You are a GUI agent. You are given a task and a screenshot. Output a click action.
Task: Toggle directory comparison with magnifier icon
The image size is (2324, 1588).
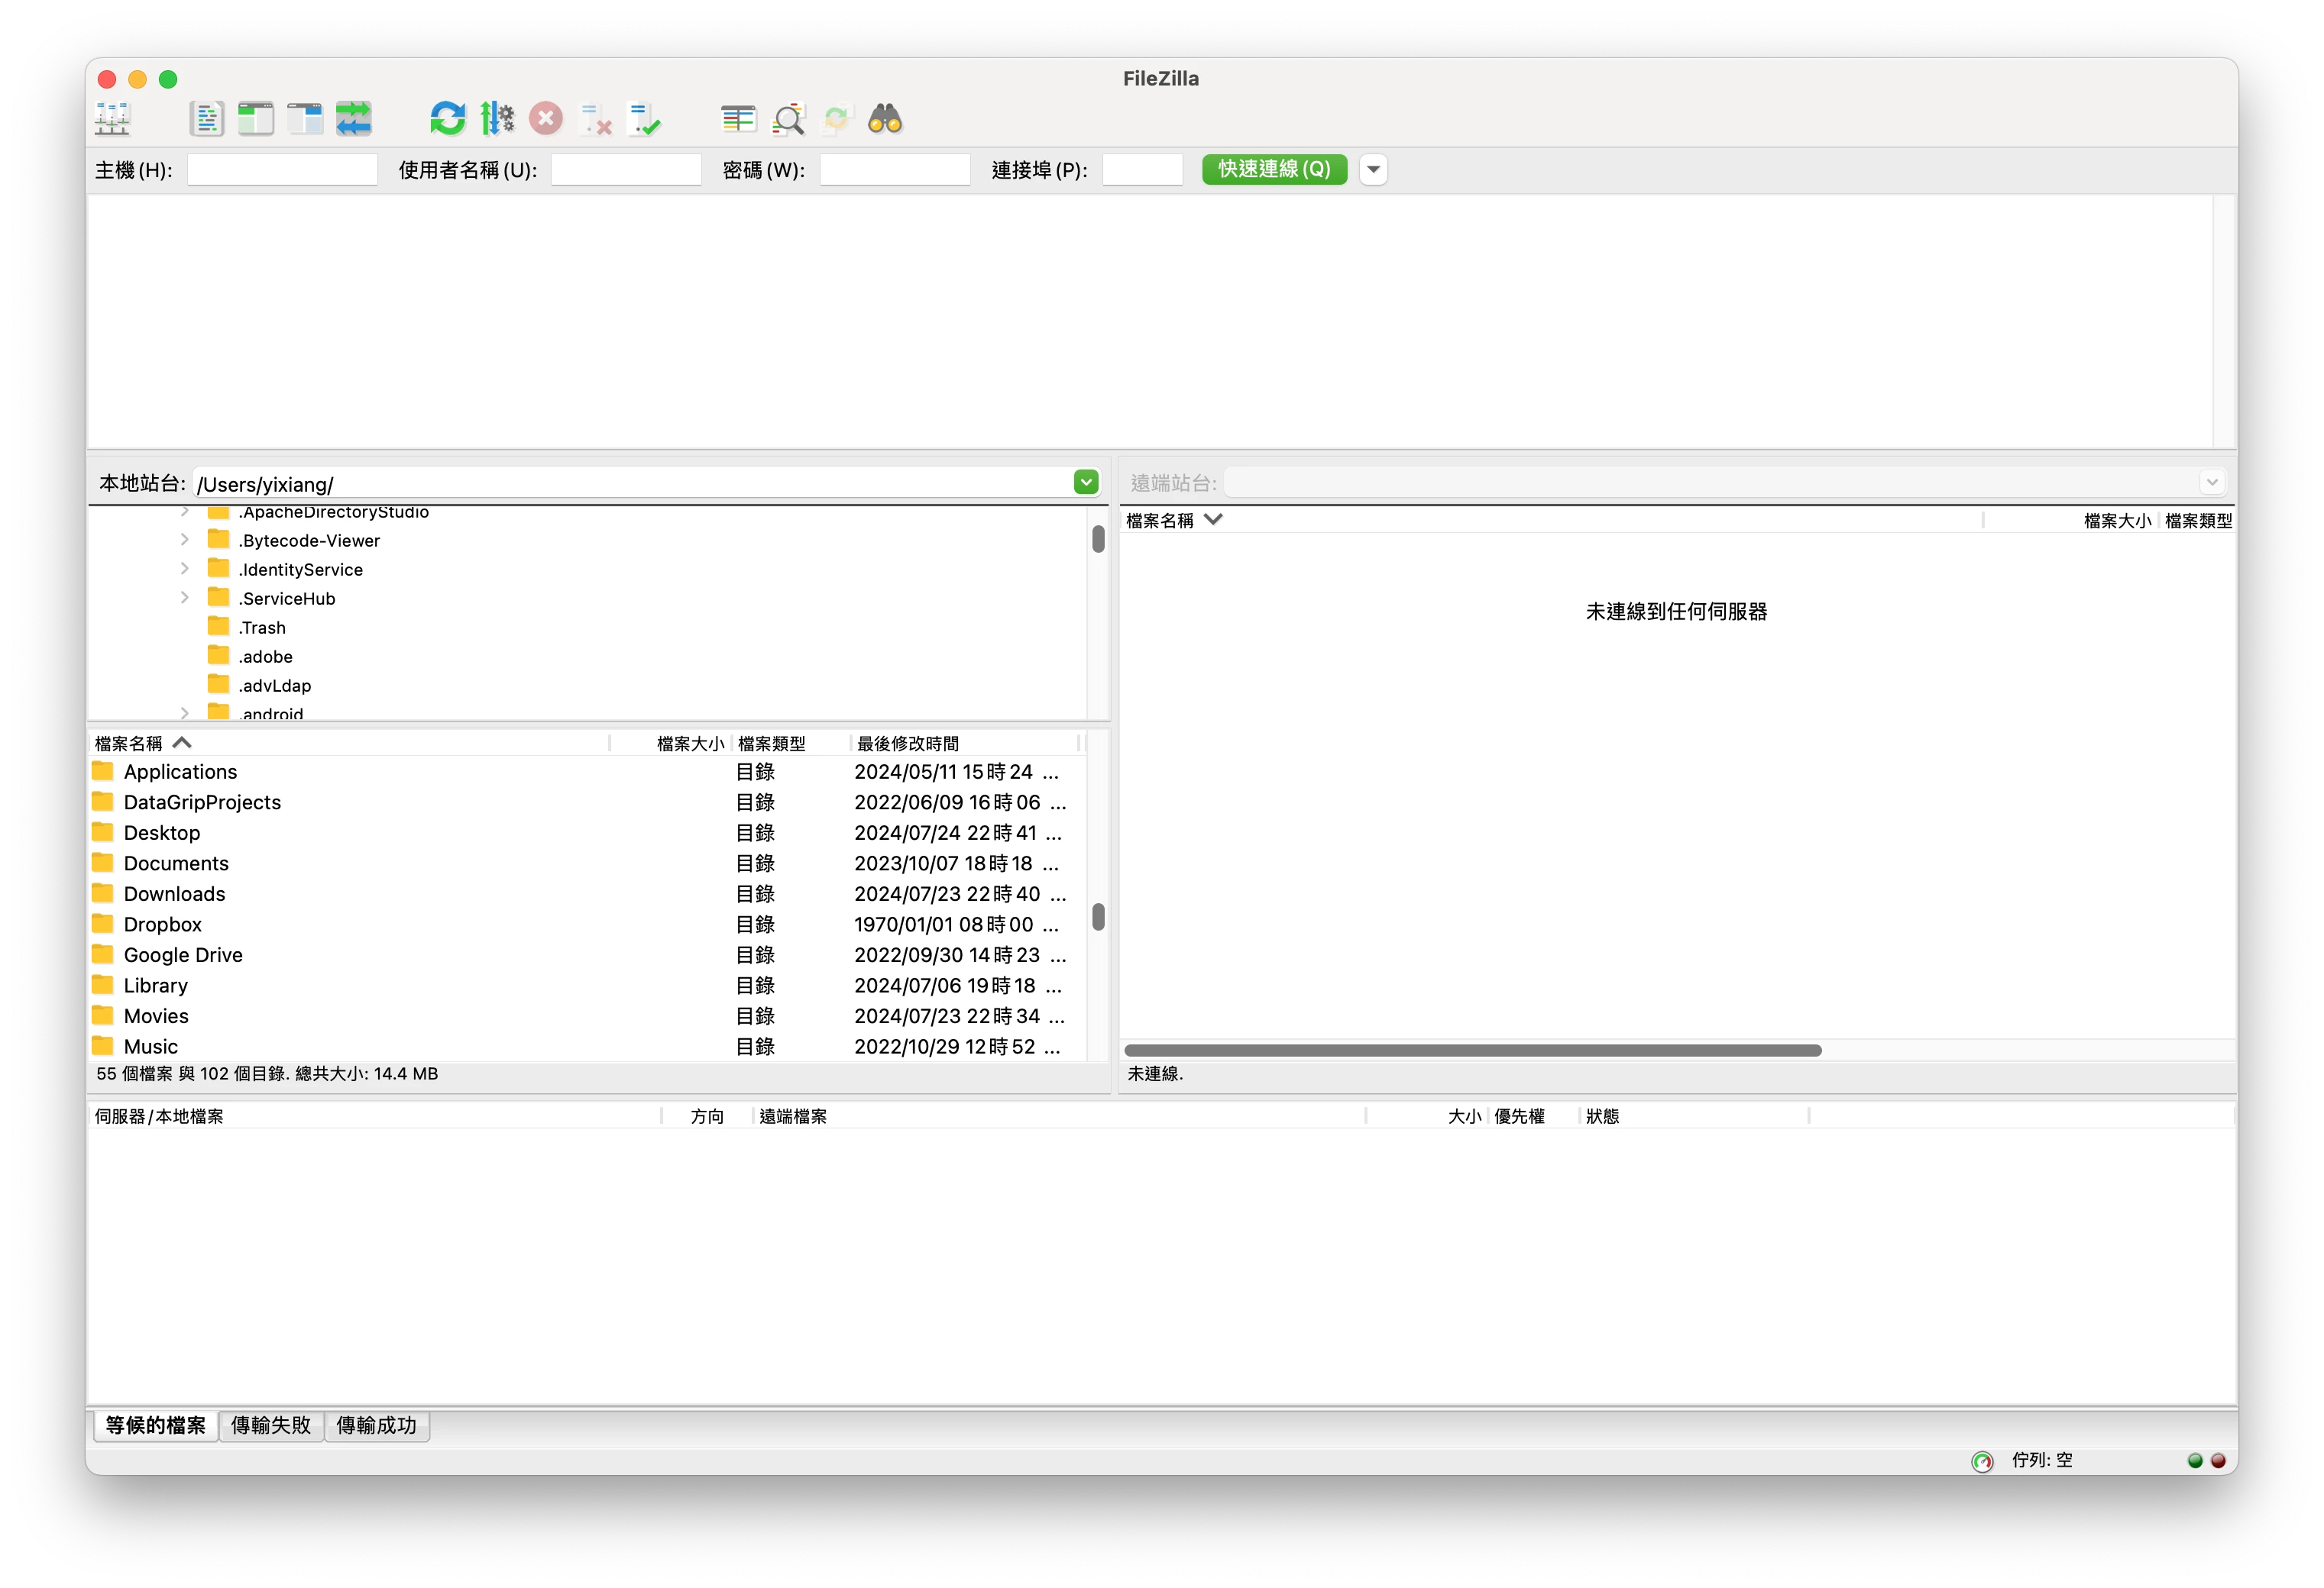point(788,119)
